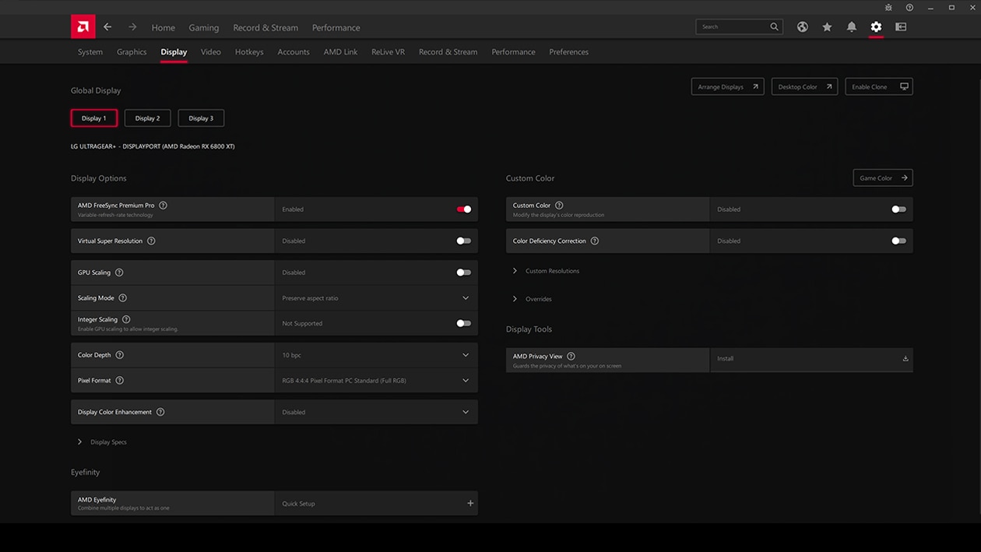Switch to the Video tab
Viewport: 981px width, 552px height.
tap(211, 52)
